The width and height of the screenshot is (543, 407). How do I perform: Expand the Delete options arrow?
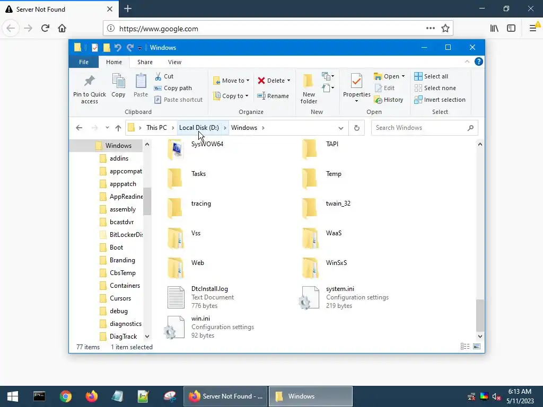tap(288, 81)
